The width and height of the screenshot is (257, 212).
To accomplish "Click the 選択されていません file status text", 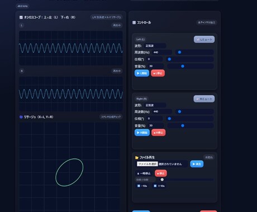I will tap(170, 164).
